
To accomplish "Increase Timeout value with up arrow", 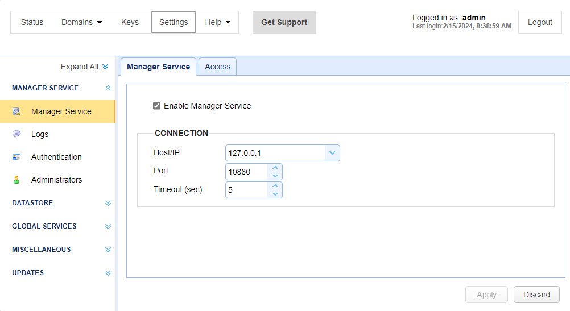I will coord(275,186).
